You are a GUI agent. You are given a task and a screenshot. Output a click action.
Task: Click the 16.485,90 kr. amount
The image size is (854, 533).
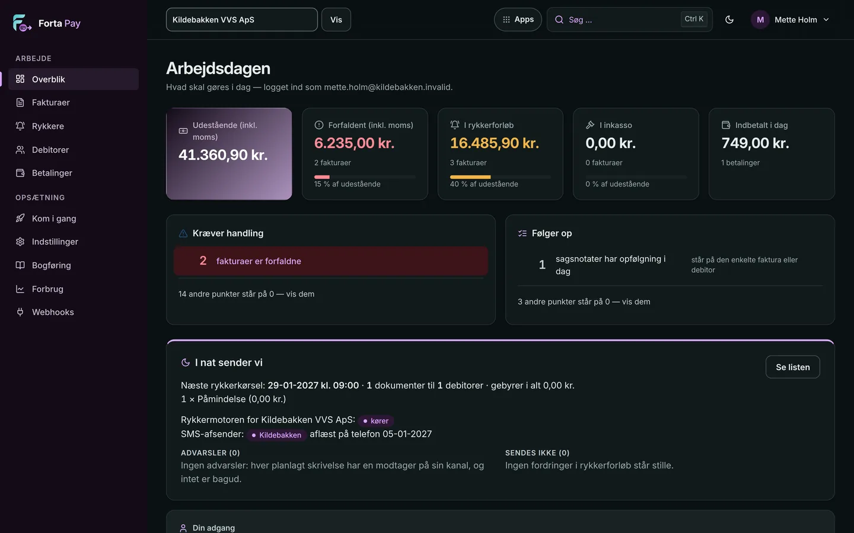tap(495, 143)
